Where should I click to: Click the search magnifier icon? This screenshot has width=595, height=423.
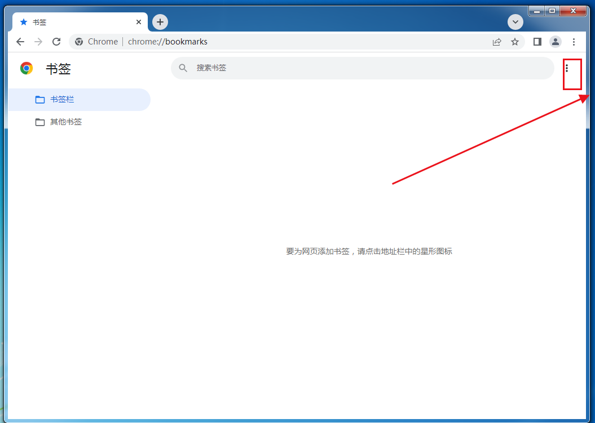point(183,68)
